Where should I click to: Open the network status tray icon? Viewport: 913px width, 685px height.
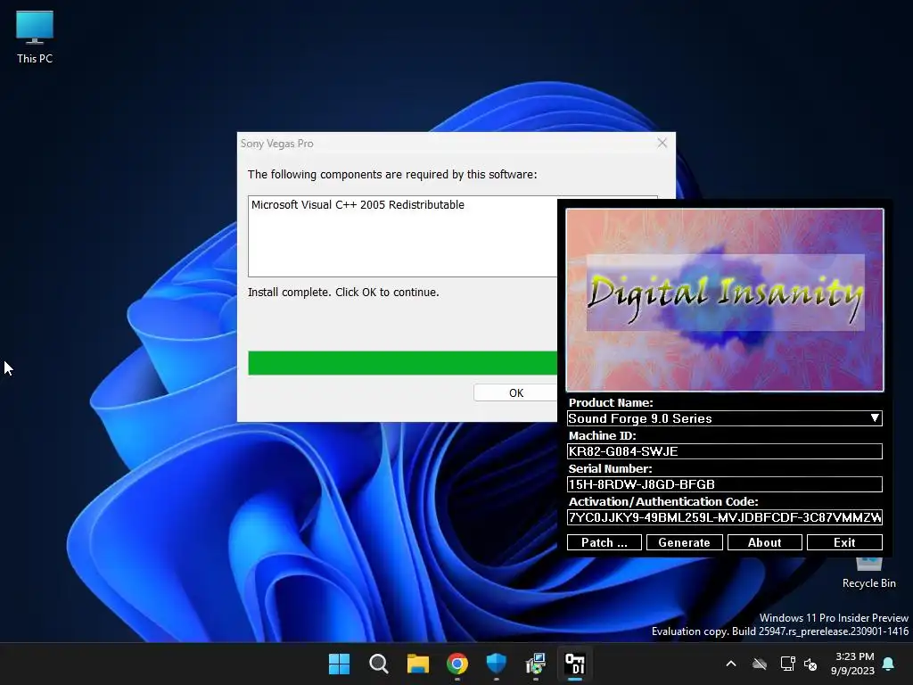click(787, 664)
